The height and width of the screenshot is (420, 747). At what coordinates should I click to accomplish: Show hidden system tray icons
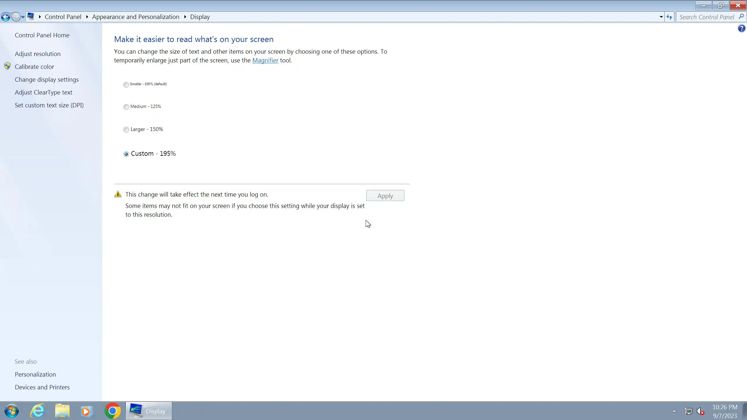tap(674, 411)
